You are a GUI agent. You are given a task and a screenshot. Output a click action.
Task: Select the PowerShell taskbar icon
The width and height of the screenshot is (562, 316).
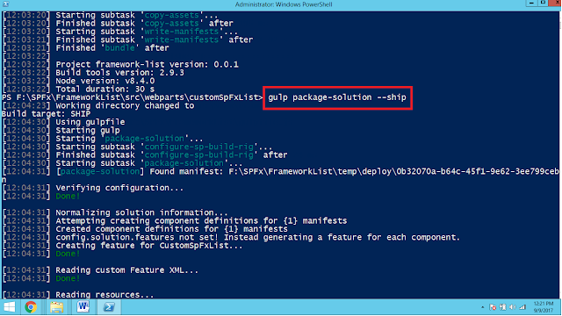pos(109,307)
